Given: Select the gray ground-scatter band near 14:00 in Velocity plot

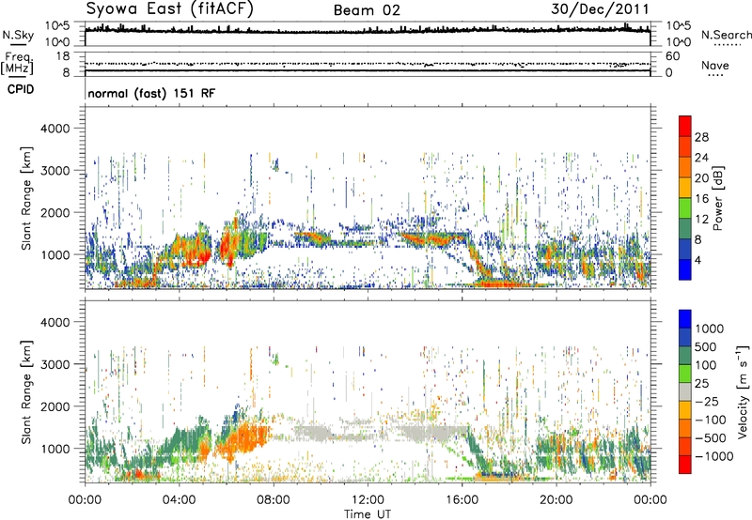Looking at the screenshot, I should (x=431, y=434).
